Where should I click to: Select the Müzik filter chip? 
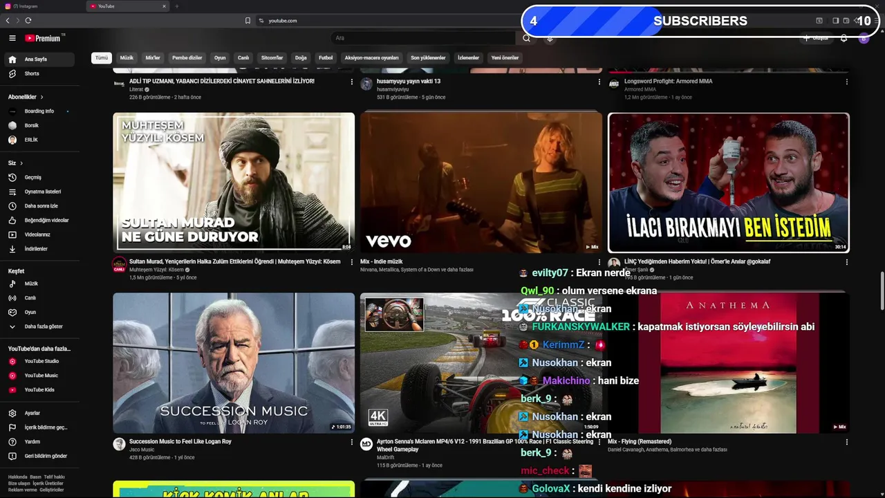click(127, 58)
